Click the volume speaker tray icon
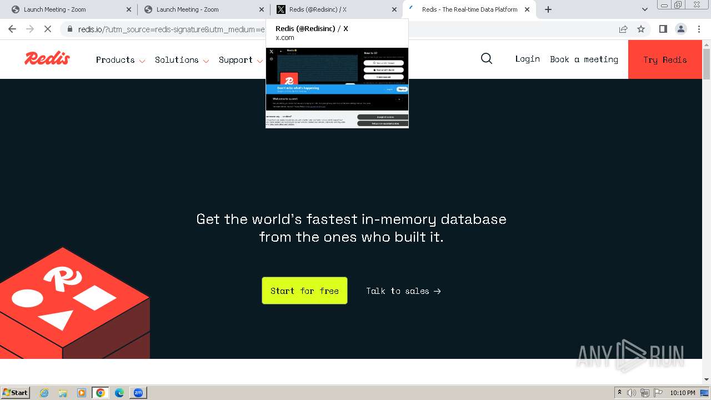Viewport: 711px width, 400px height. [x=632, y=393]
